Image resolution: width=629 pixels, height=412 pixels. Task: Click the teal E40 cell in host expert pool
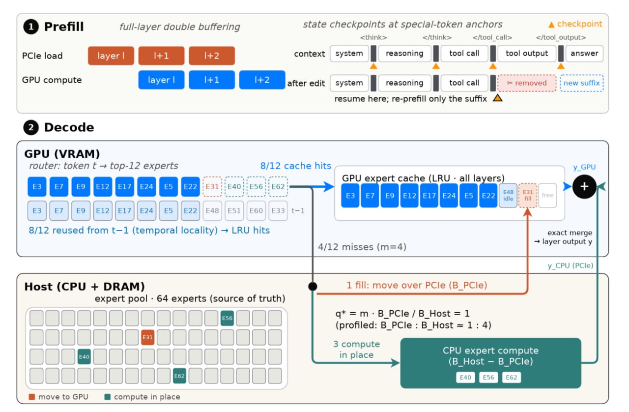(84, 356)
